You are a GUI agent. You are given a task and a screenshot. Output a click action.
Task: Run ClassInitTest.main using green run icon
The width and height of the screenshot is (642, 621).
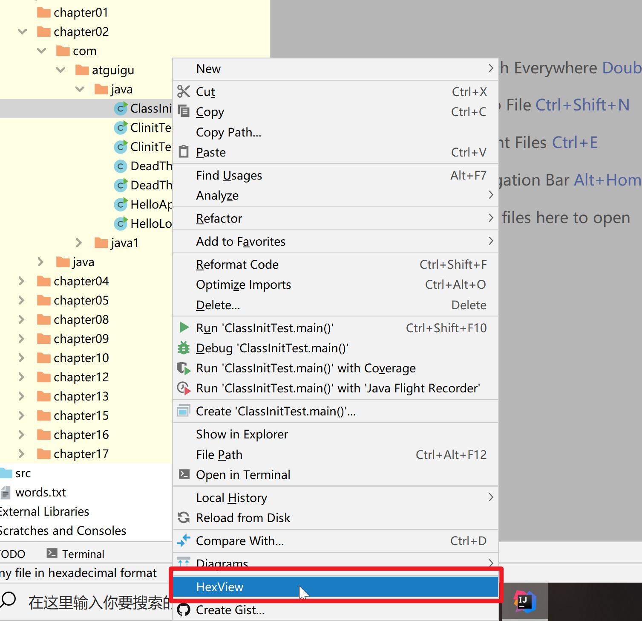183,328
